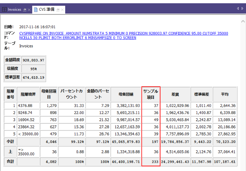Click the 信頼度 value 95%

pos(33,69)
